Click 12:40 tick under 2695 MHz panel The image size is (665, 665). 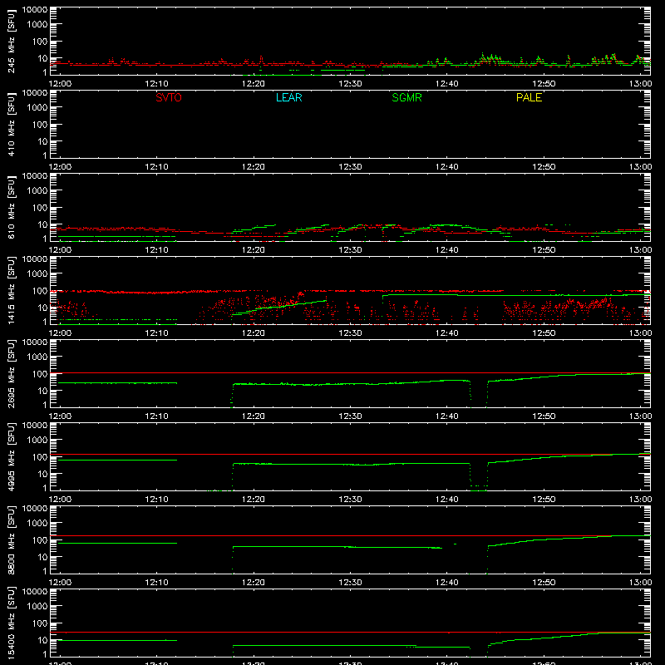(447, 416)
